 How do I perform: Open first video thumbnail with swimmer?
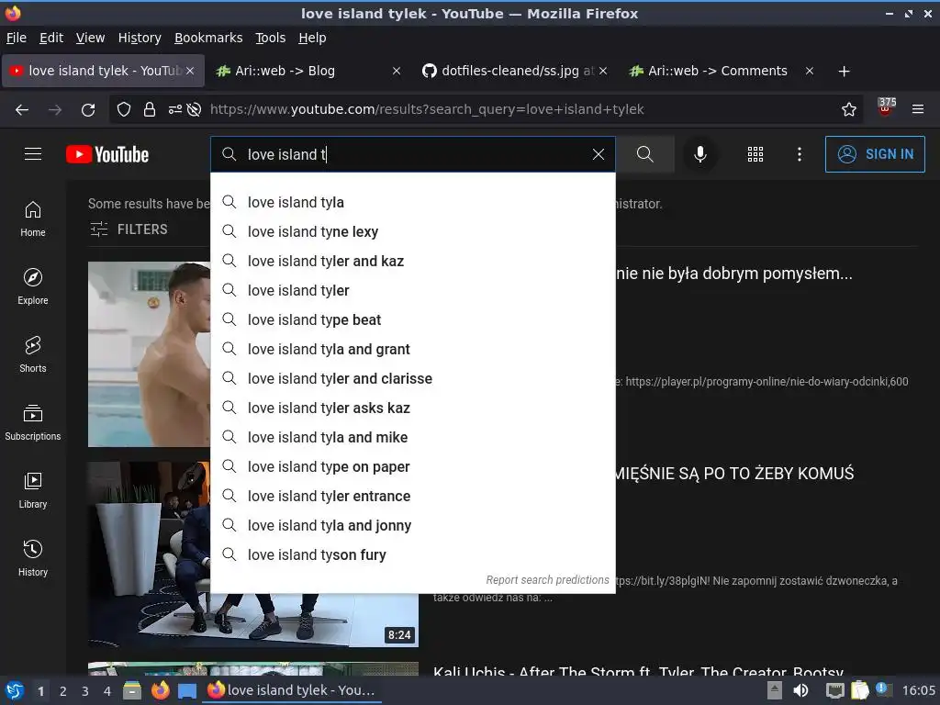click(150, 354)
